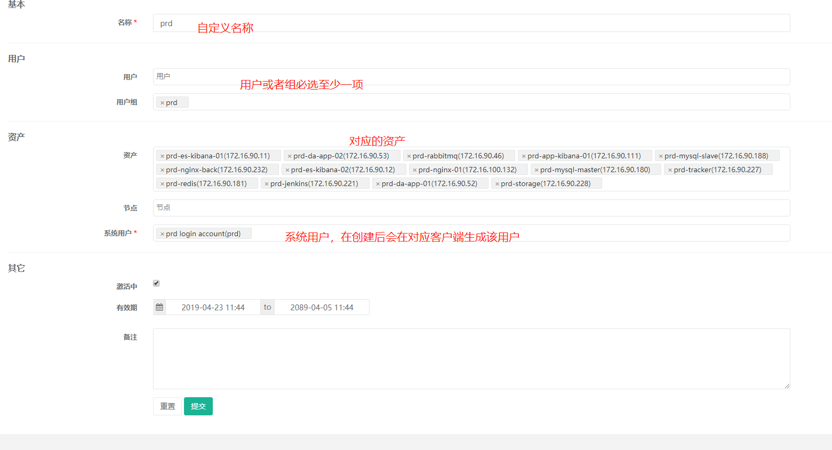Focus the 名称 input containing prd

click(471, 23)
